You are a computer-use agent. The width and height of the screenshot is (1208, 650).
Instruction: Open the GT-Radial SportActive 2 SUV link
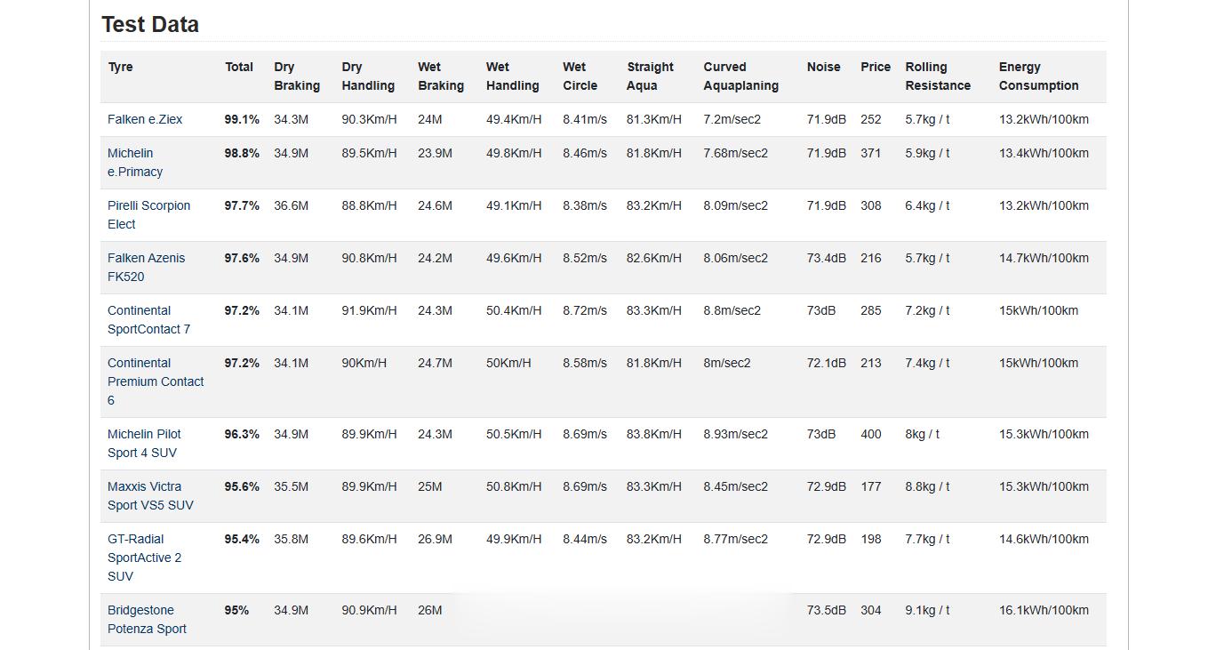coord(144,558)
